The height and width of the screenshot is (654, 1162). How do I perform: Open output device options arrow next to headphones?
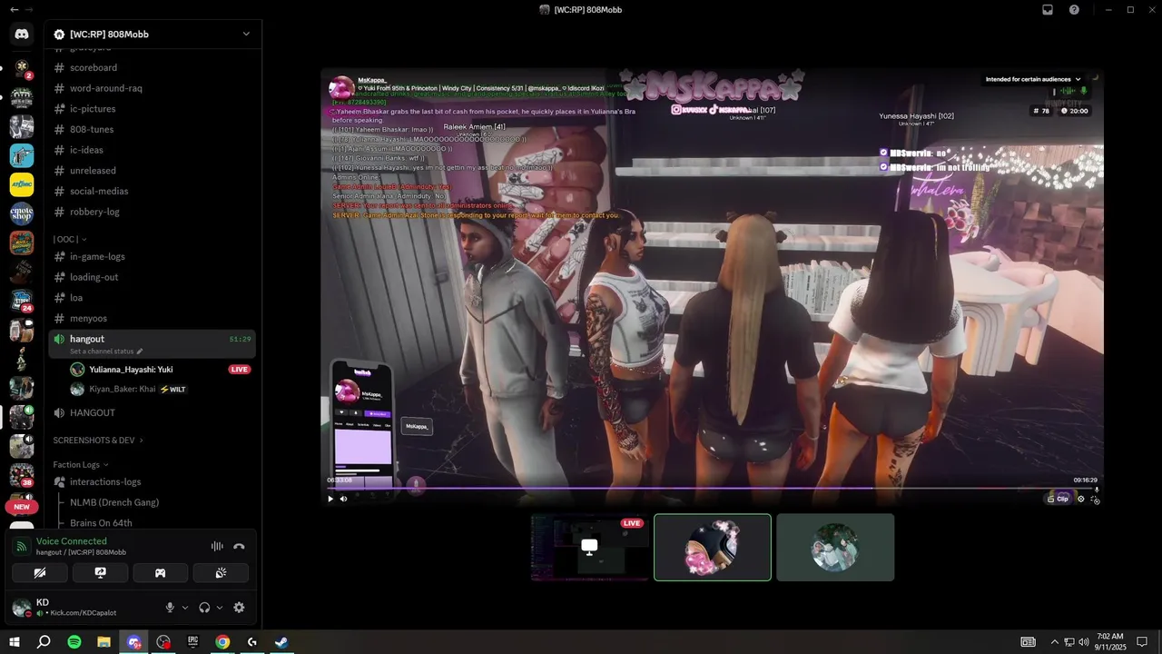(220, 608)
